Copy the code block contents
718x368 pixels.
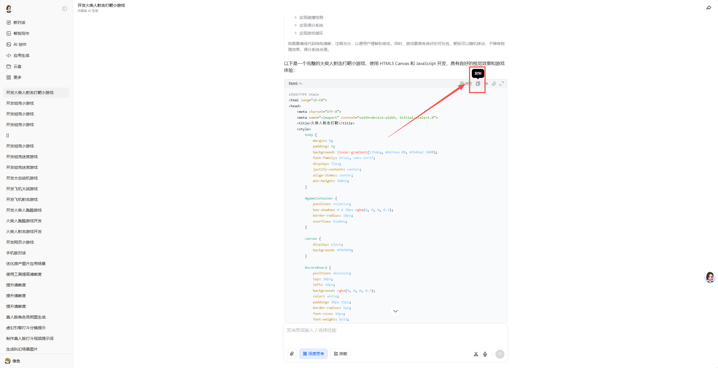[477, 84]
